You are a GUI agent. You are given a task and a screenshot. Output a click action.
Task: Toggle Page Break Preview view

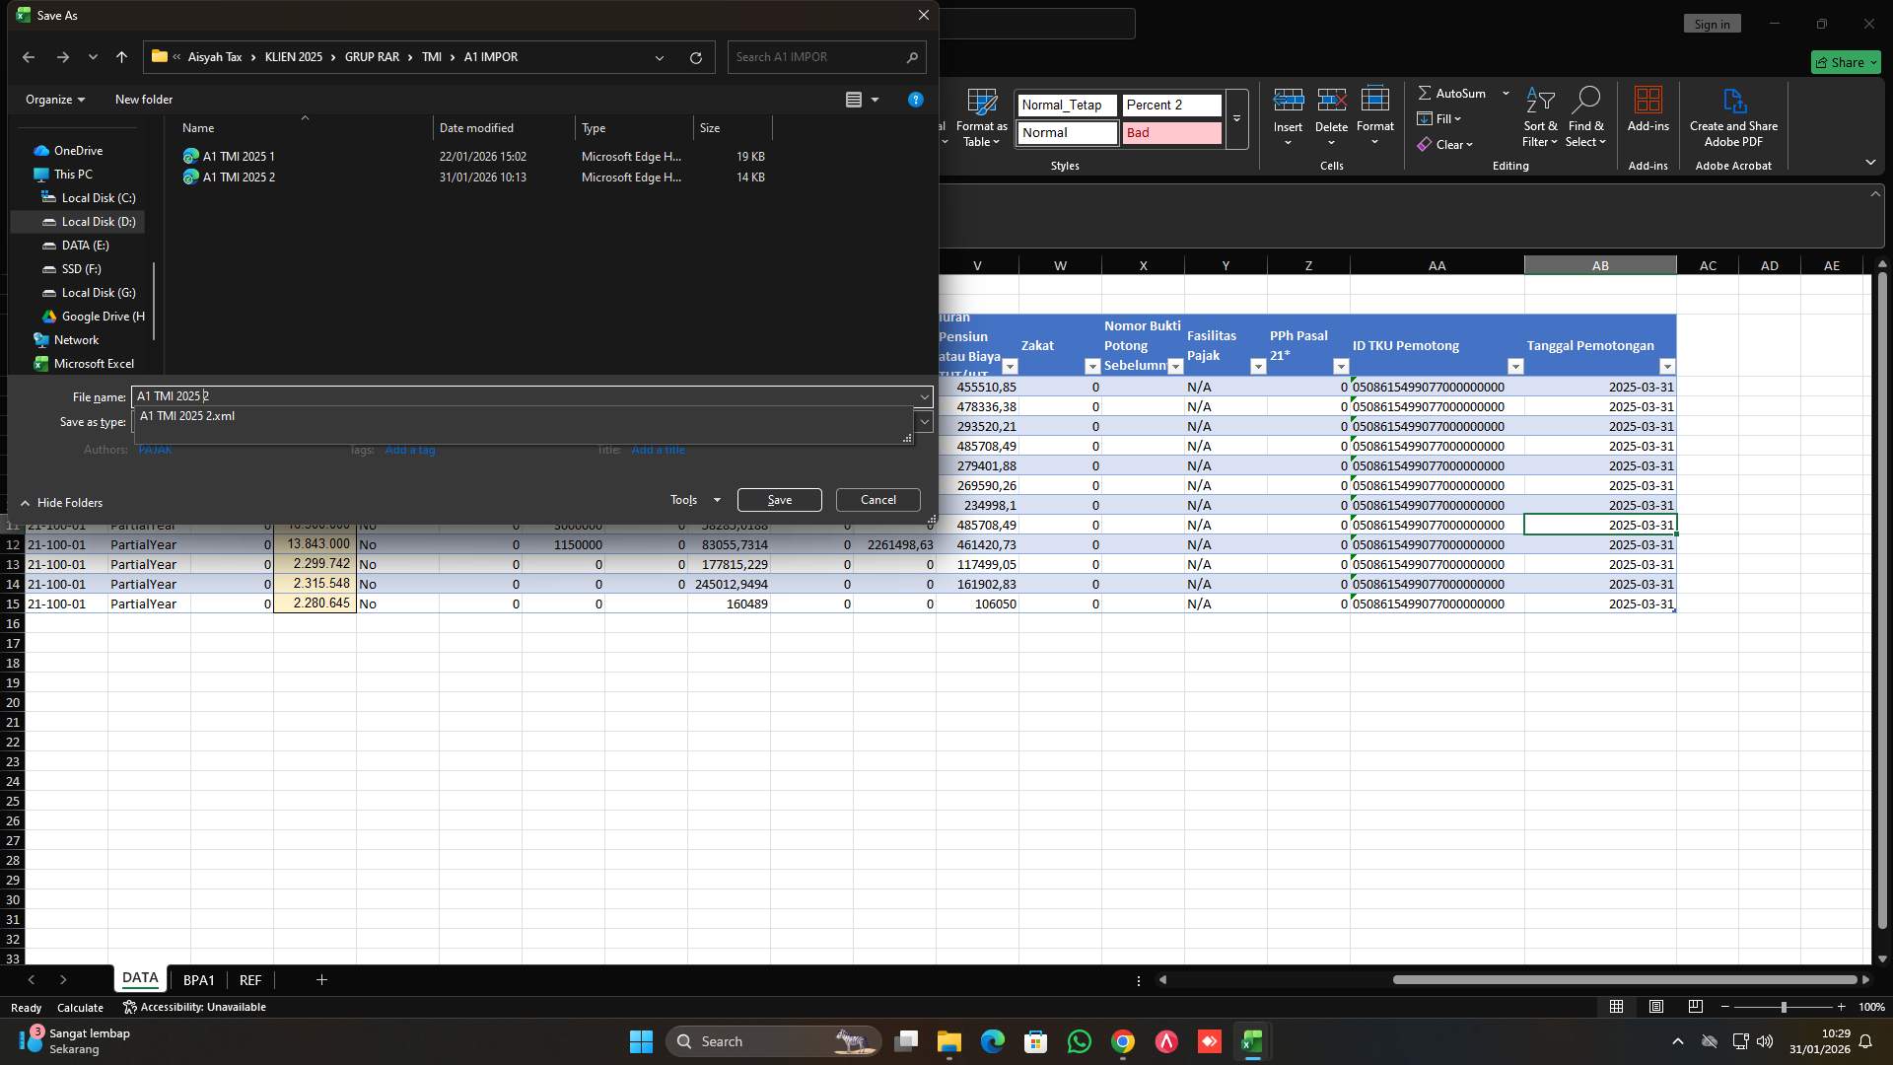point(1695,1007)
